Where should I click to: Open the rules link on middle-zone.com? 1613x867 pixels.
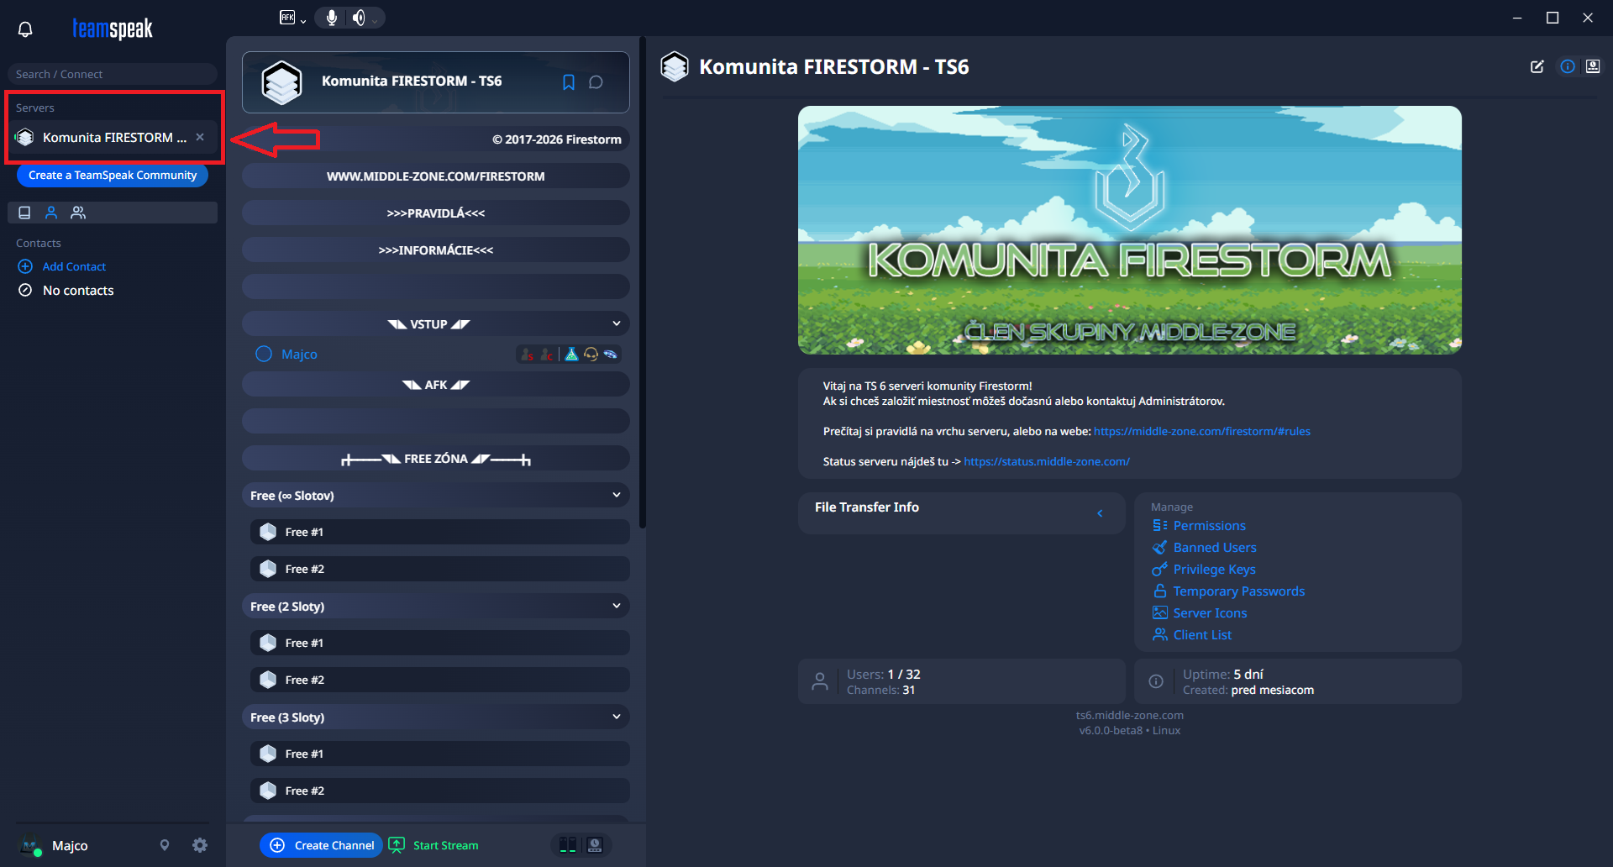[1201, 431]
